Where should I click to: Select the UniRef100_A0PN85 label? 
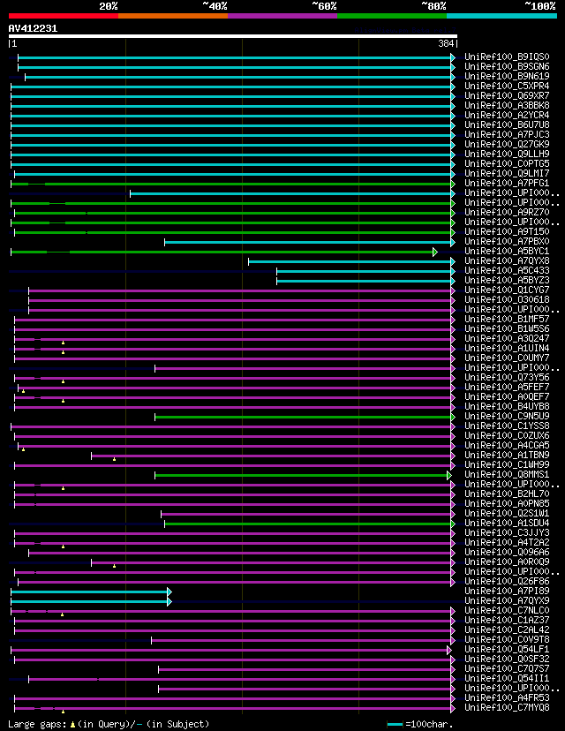[x=507, y=503]
